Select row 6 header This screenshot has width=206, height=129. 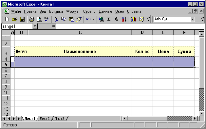point(6,70)
